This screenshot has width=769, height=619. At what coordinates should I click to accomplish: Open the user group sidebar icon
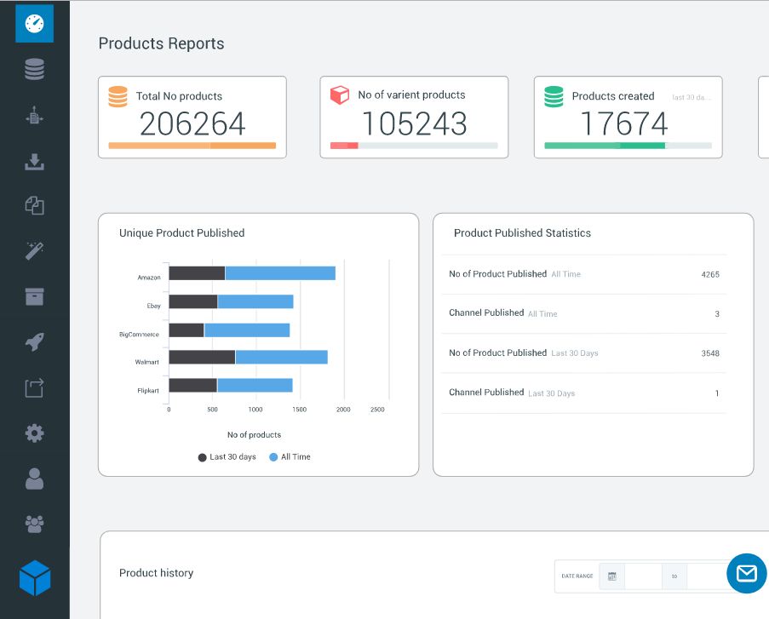(x=34, y=524)
